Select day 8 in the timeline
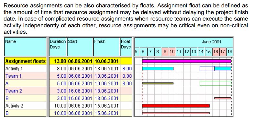The image size is (253, 122). 158,52
